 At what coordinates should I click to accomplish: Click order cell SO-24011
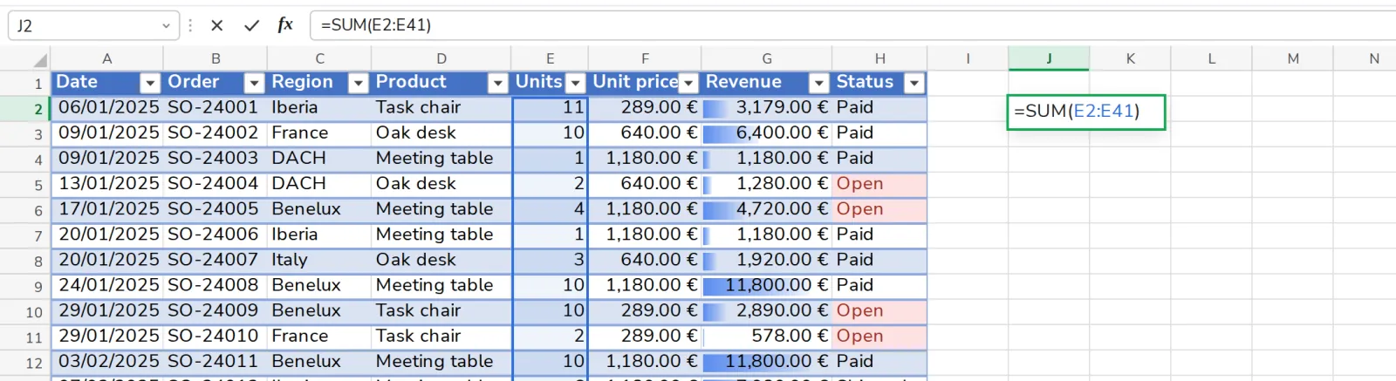215,362
